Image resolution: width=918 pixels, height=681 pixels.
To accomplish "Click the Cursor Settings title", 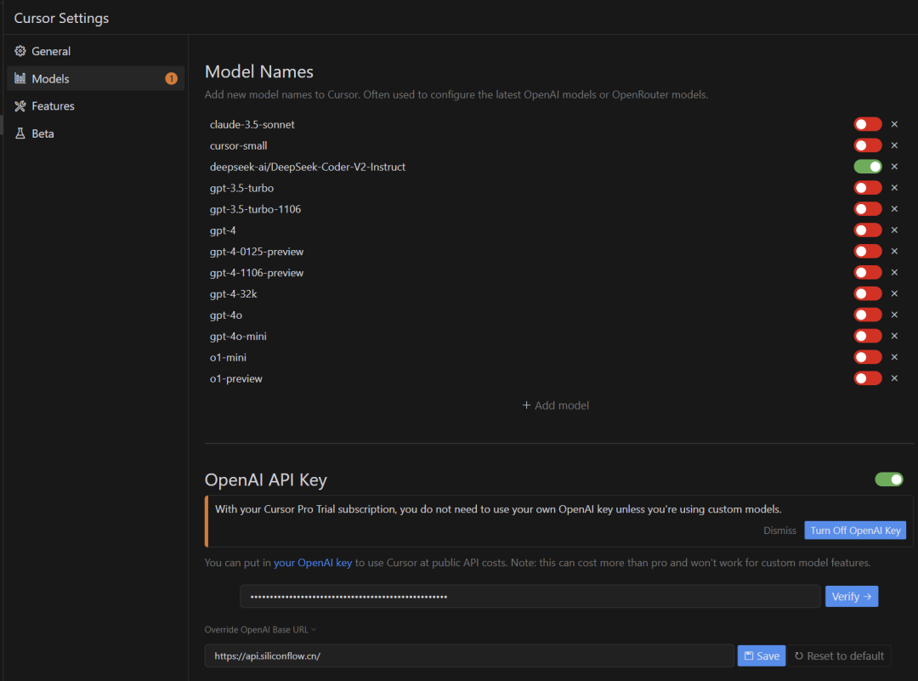I will click(x=61, y=18).
